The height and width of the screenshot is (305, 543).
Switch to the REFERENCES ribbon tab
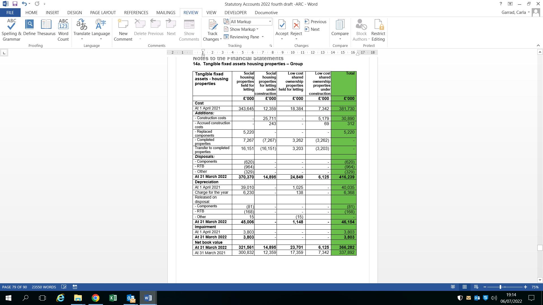click(x=136, y=13)
